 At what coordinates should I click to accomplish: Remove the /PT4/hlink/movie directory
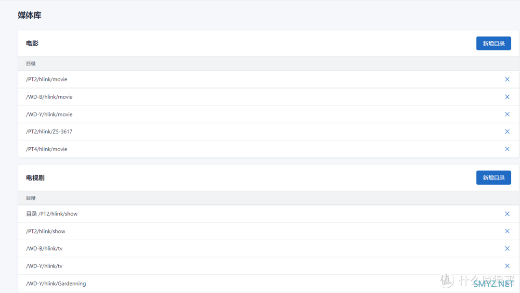point(507,149)
